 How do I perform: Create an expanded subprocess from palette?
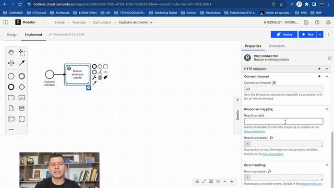click(22, 98)
